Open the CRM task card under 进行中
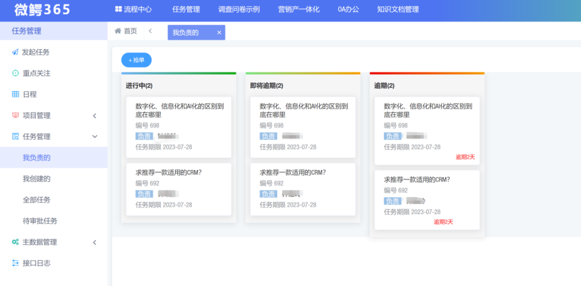 click(x=179, y=188)
